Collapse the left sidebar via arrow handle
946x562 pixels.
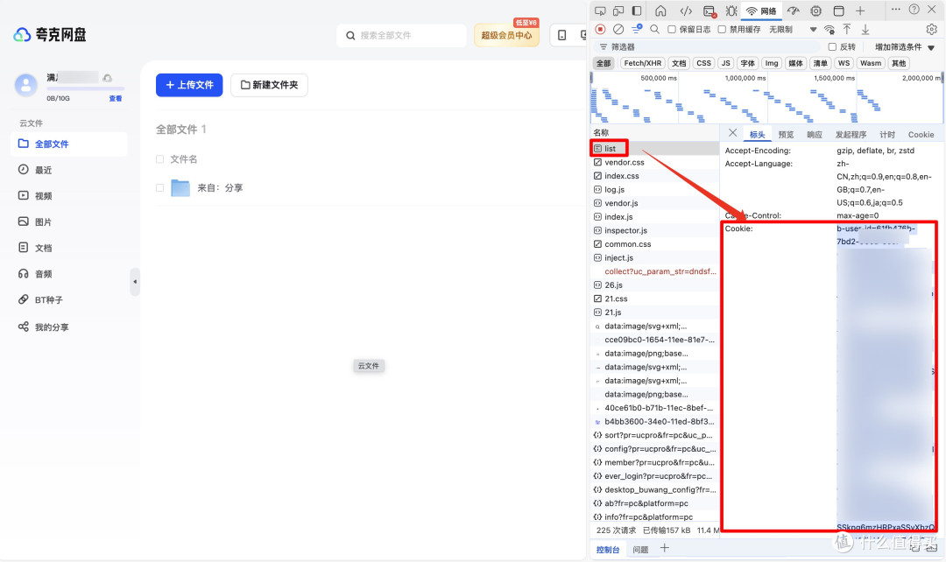tap(135, 282)
